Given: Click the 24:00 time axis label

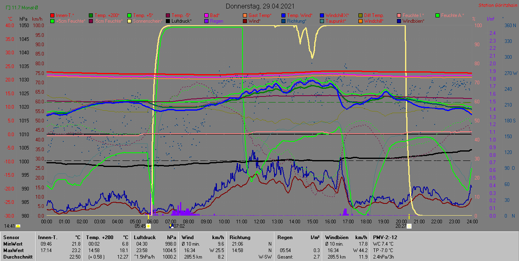Looking at the screenshot, I should point(472,221).
